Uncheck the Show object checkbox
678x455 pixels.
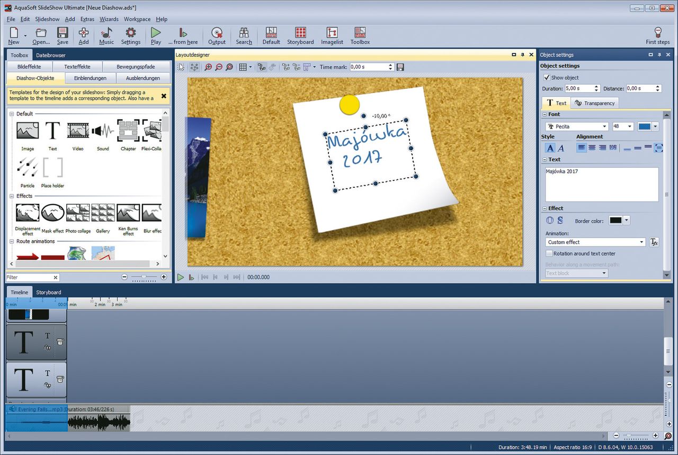pos(547,77)
